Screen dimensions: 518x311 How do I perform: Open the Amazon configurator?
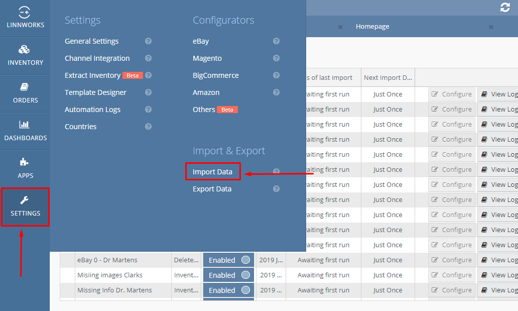(206, 92)
